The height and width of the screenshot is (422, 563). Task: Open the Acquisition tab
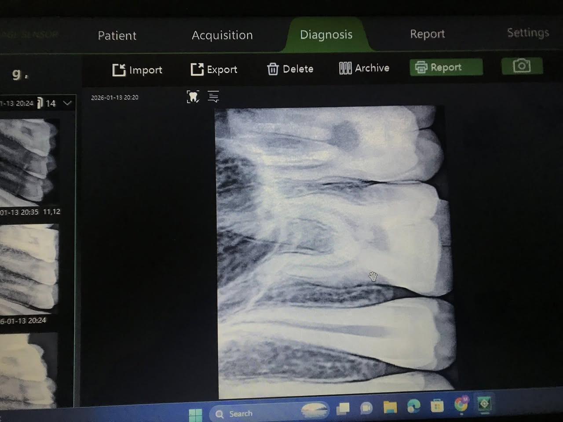[222, 35]
